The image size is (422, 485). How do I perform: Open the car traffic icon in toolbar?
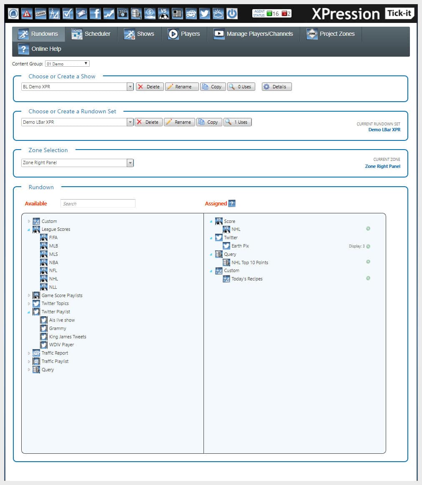coord(191,14)
